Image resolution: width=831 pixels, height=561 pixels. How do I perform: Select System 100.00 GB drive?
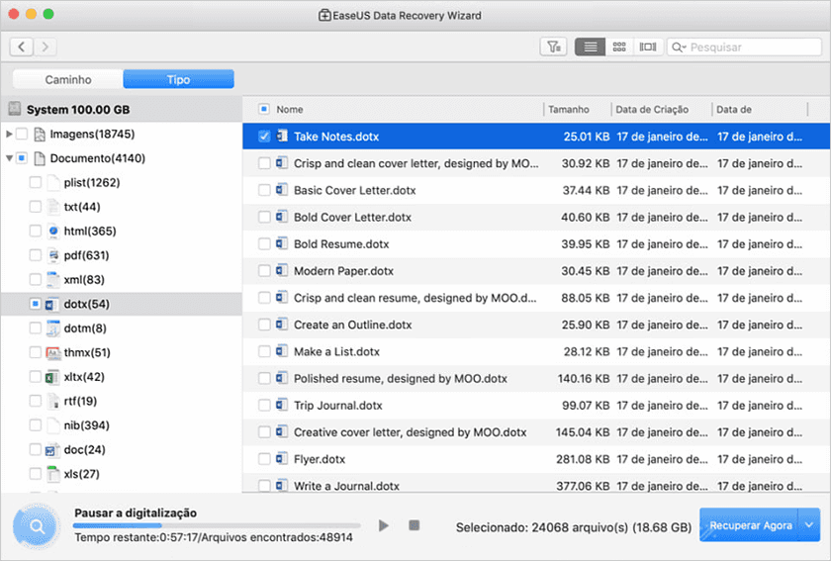[x=122, y=109]
